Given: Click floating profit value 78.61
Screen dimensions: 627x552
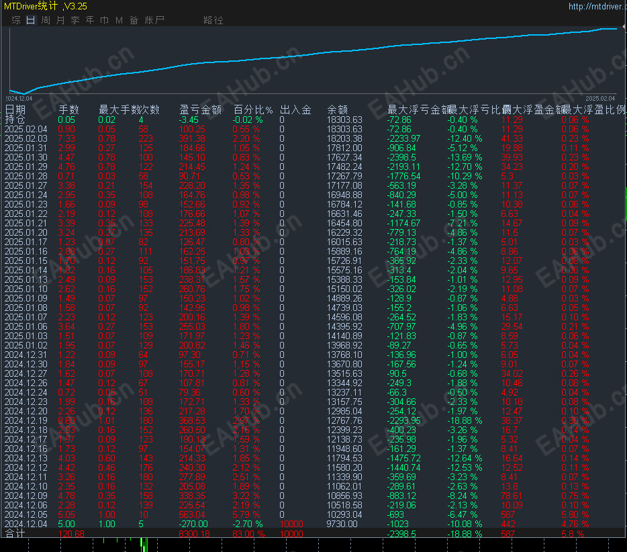Looking at the screenshot, I should click(x=512, y=496).
